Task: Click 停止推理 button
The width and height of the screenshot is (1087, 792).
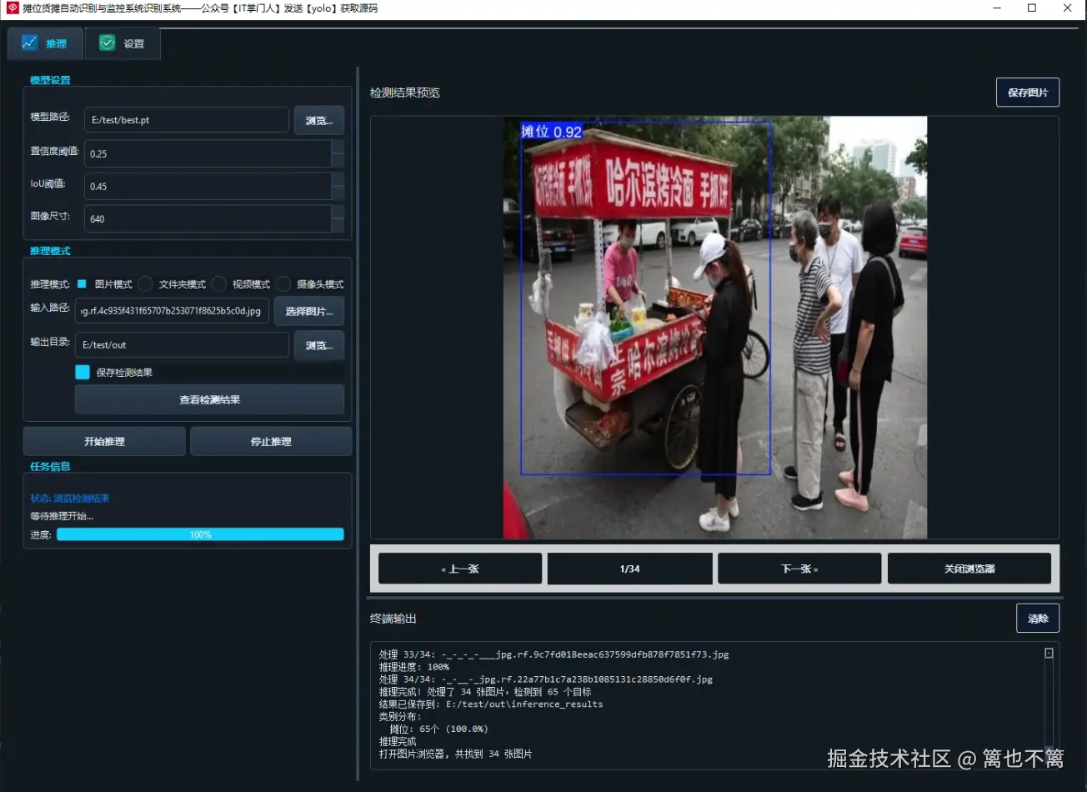Action: coord(271,441)
